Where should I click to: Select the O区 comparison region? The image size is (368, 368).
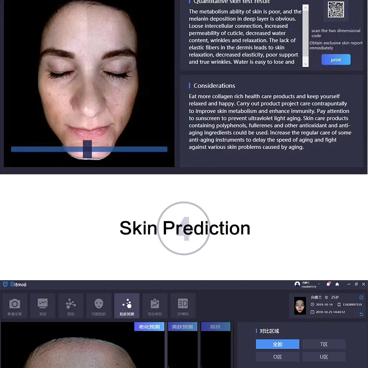pyautogui.click(x=277, y=357)
